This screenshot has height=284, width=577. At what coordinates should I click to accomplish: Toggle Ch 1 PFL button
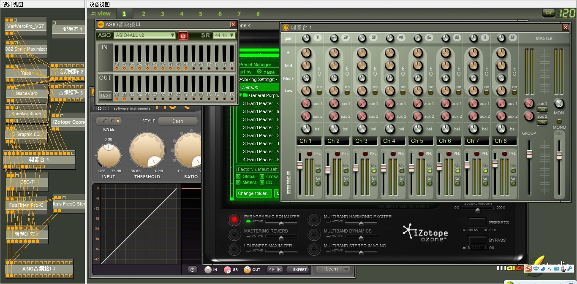click(x=310, y=154)
